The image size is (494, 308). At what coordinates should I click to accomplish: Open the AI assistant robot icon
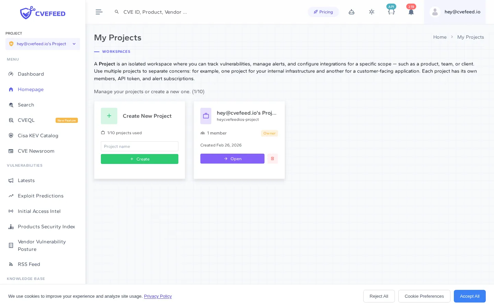coord(352,12)
